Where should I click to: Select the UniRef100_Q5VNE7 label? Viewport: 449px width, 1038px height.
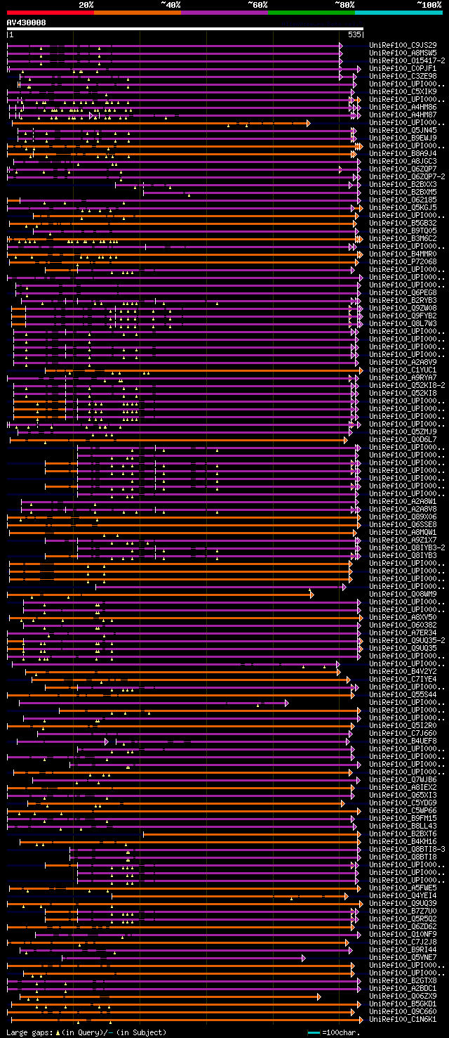(x=403, y=957)
